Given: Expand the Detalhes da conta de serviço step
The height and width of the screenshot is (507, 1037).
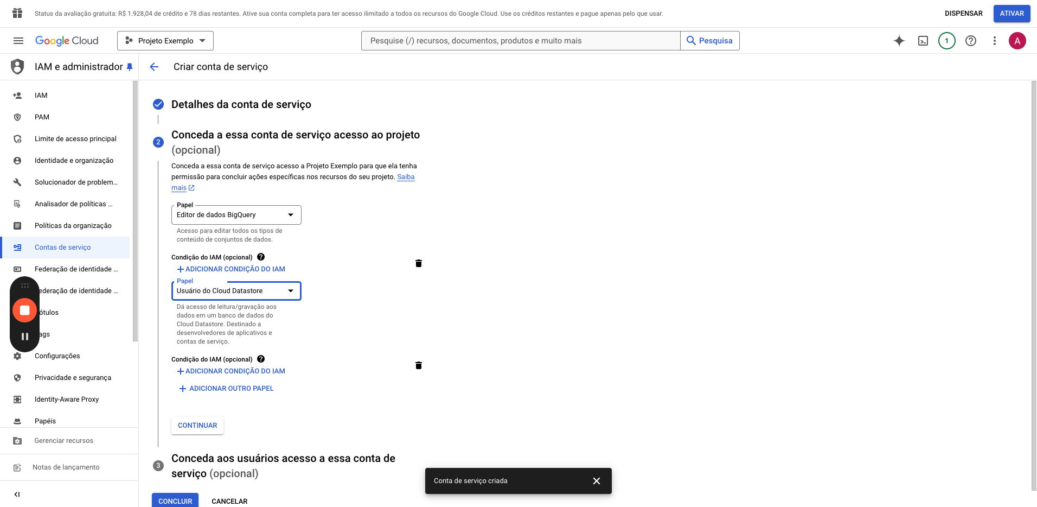Looking at the screenshot, I should (x=241, y=104).
